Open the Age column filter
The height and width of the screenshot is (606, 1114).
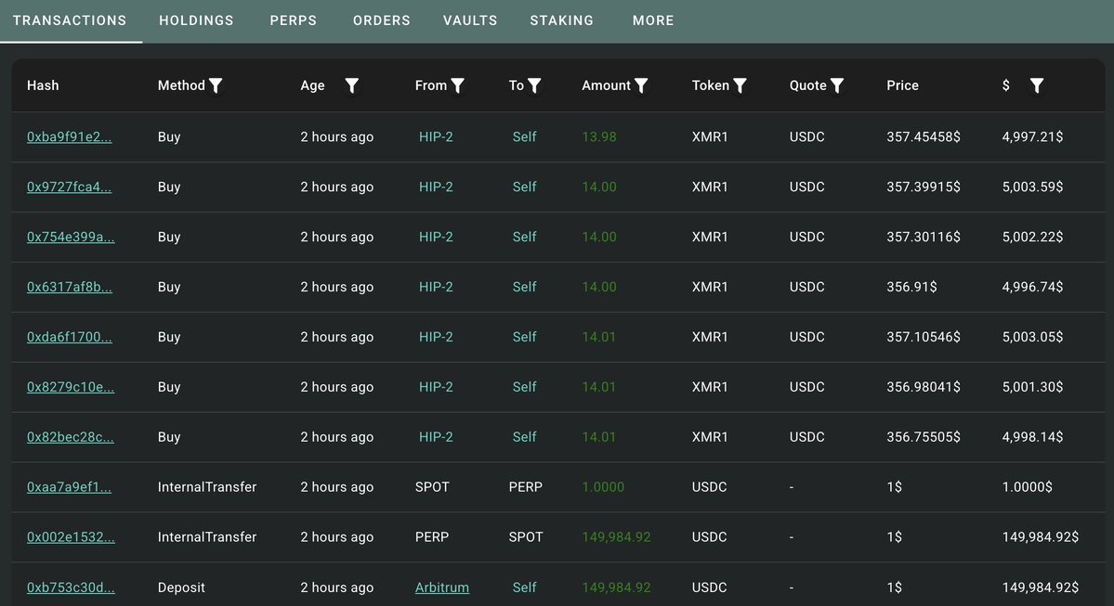351,85
